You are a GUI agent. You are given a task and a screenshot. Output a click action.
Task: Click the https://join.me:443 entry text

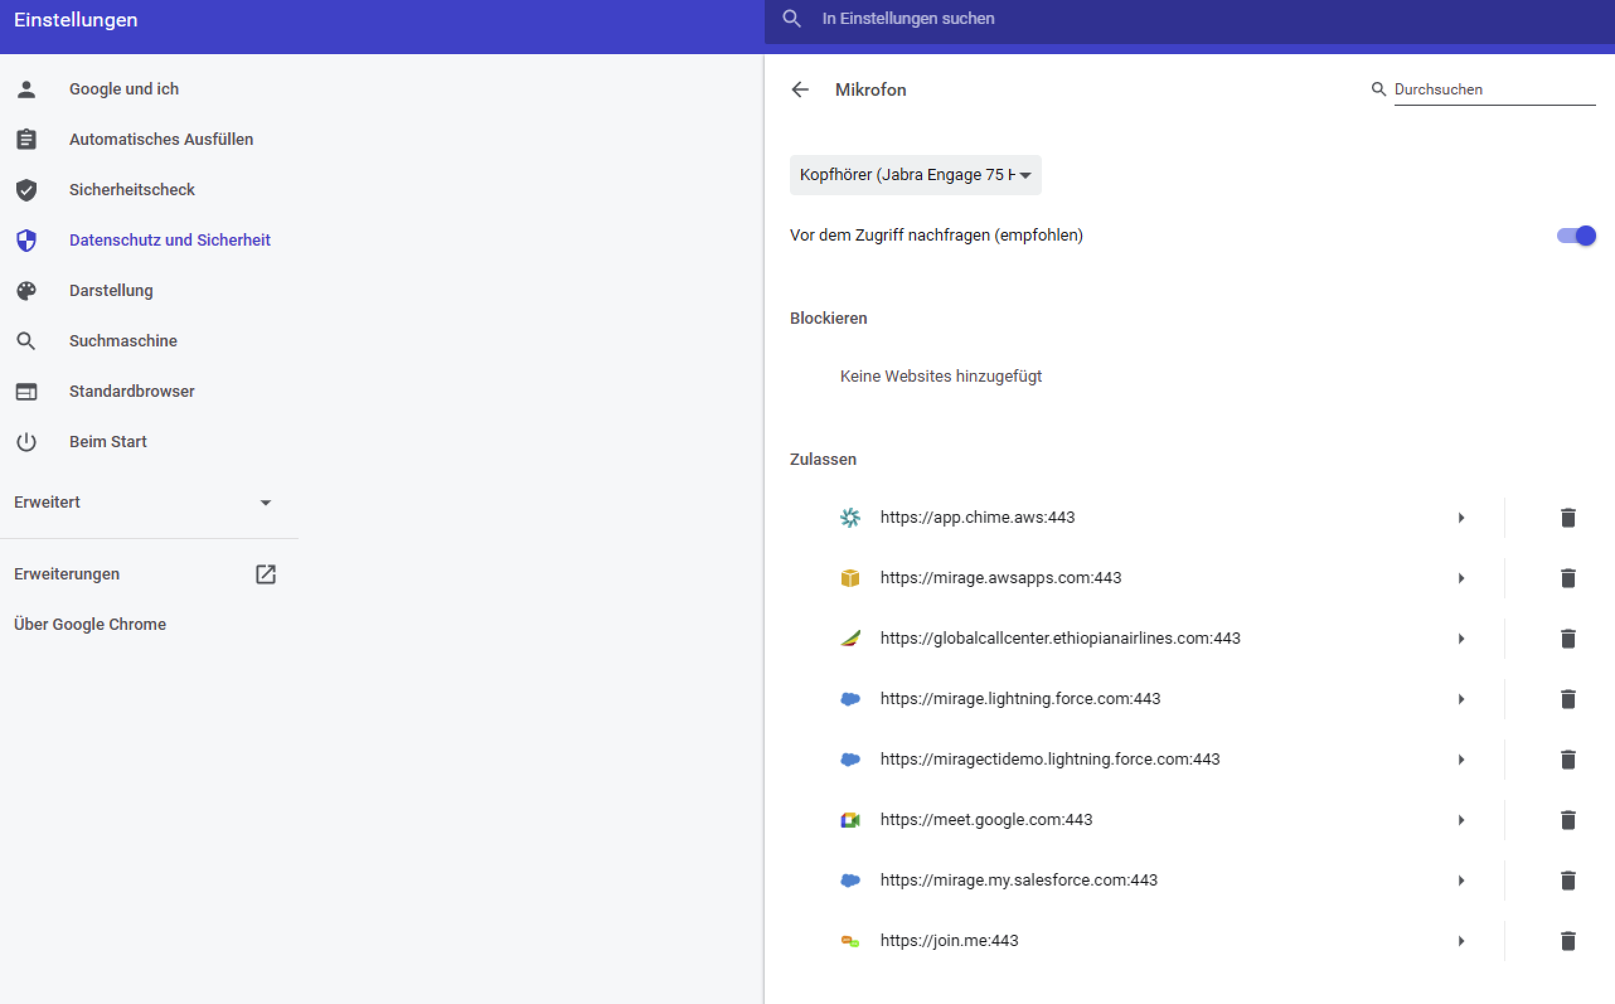pyautogui.click(x=949, y=940)
